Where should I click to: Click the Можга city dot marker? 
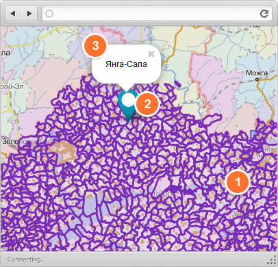coord(257,79)
